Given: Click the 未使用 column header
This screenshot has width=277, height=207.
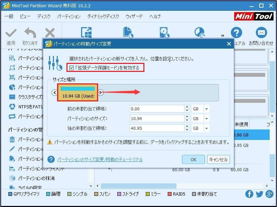Looking at the screenshot, I should click(x=241, y=124).
